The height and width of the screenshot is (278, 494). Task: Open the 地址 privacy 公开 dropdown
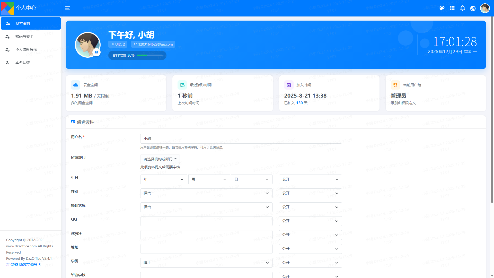310,249
